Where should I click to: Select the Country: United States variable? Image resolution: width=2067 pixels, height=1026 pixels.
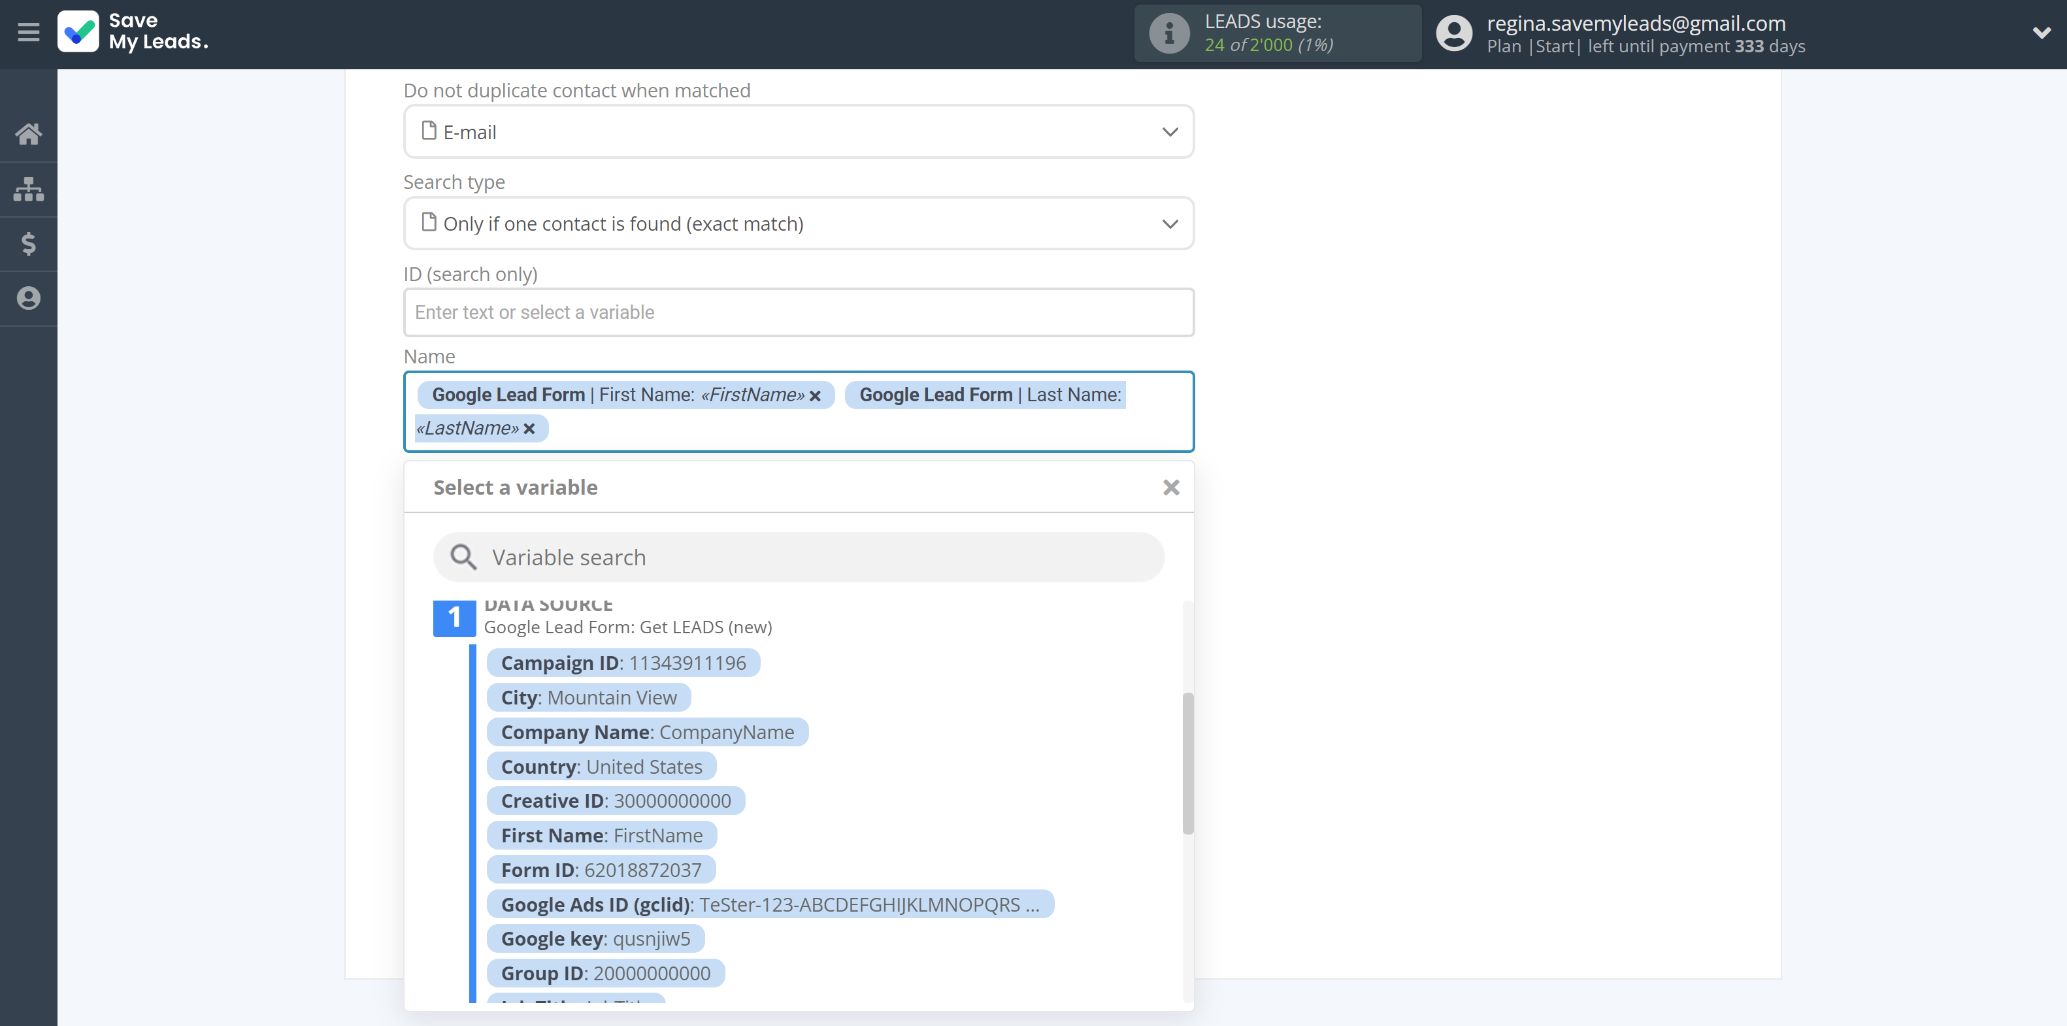[602, 766]
